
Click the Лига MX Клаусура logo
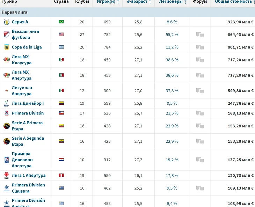point(7,60)
